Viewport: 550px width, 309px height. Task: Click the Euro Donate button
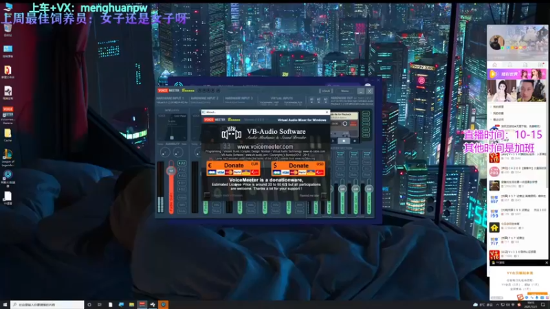click(233, 168)
